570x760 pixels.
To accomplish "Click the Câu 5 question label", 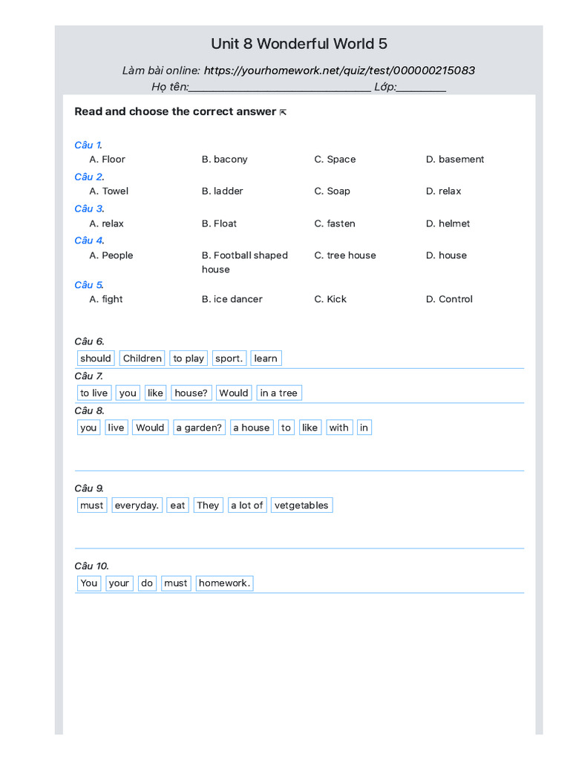I will 89,285.
